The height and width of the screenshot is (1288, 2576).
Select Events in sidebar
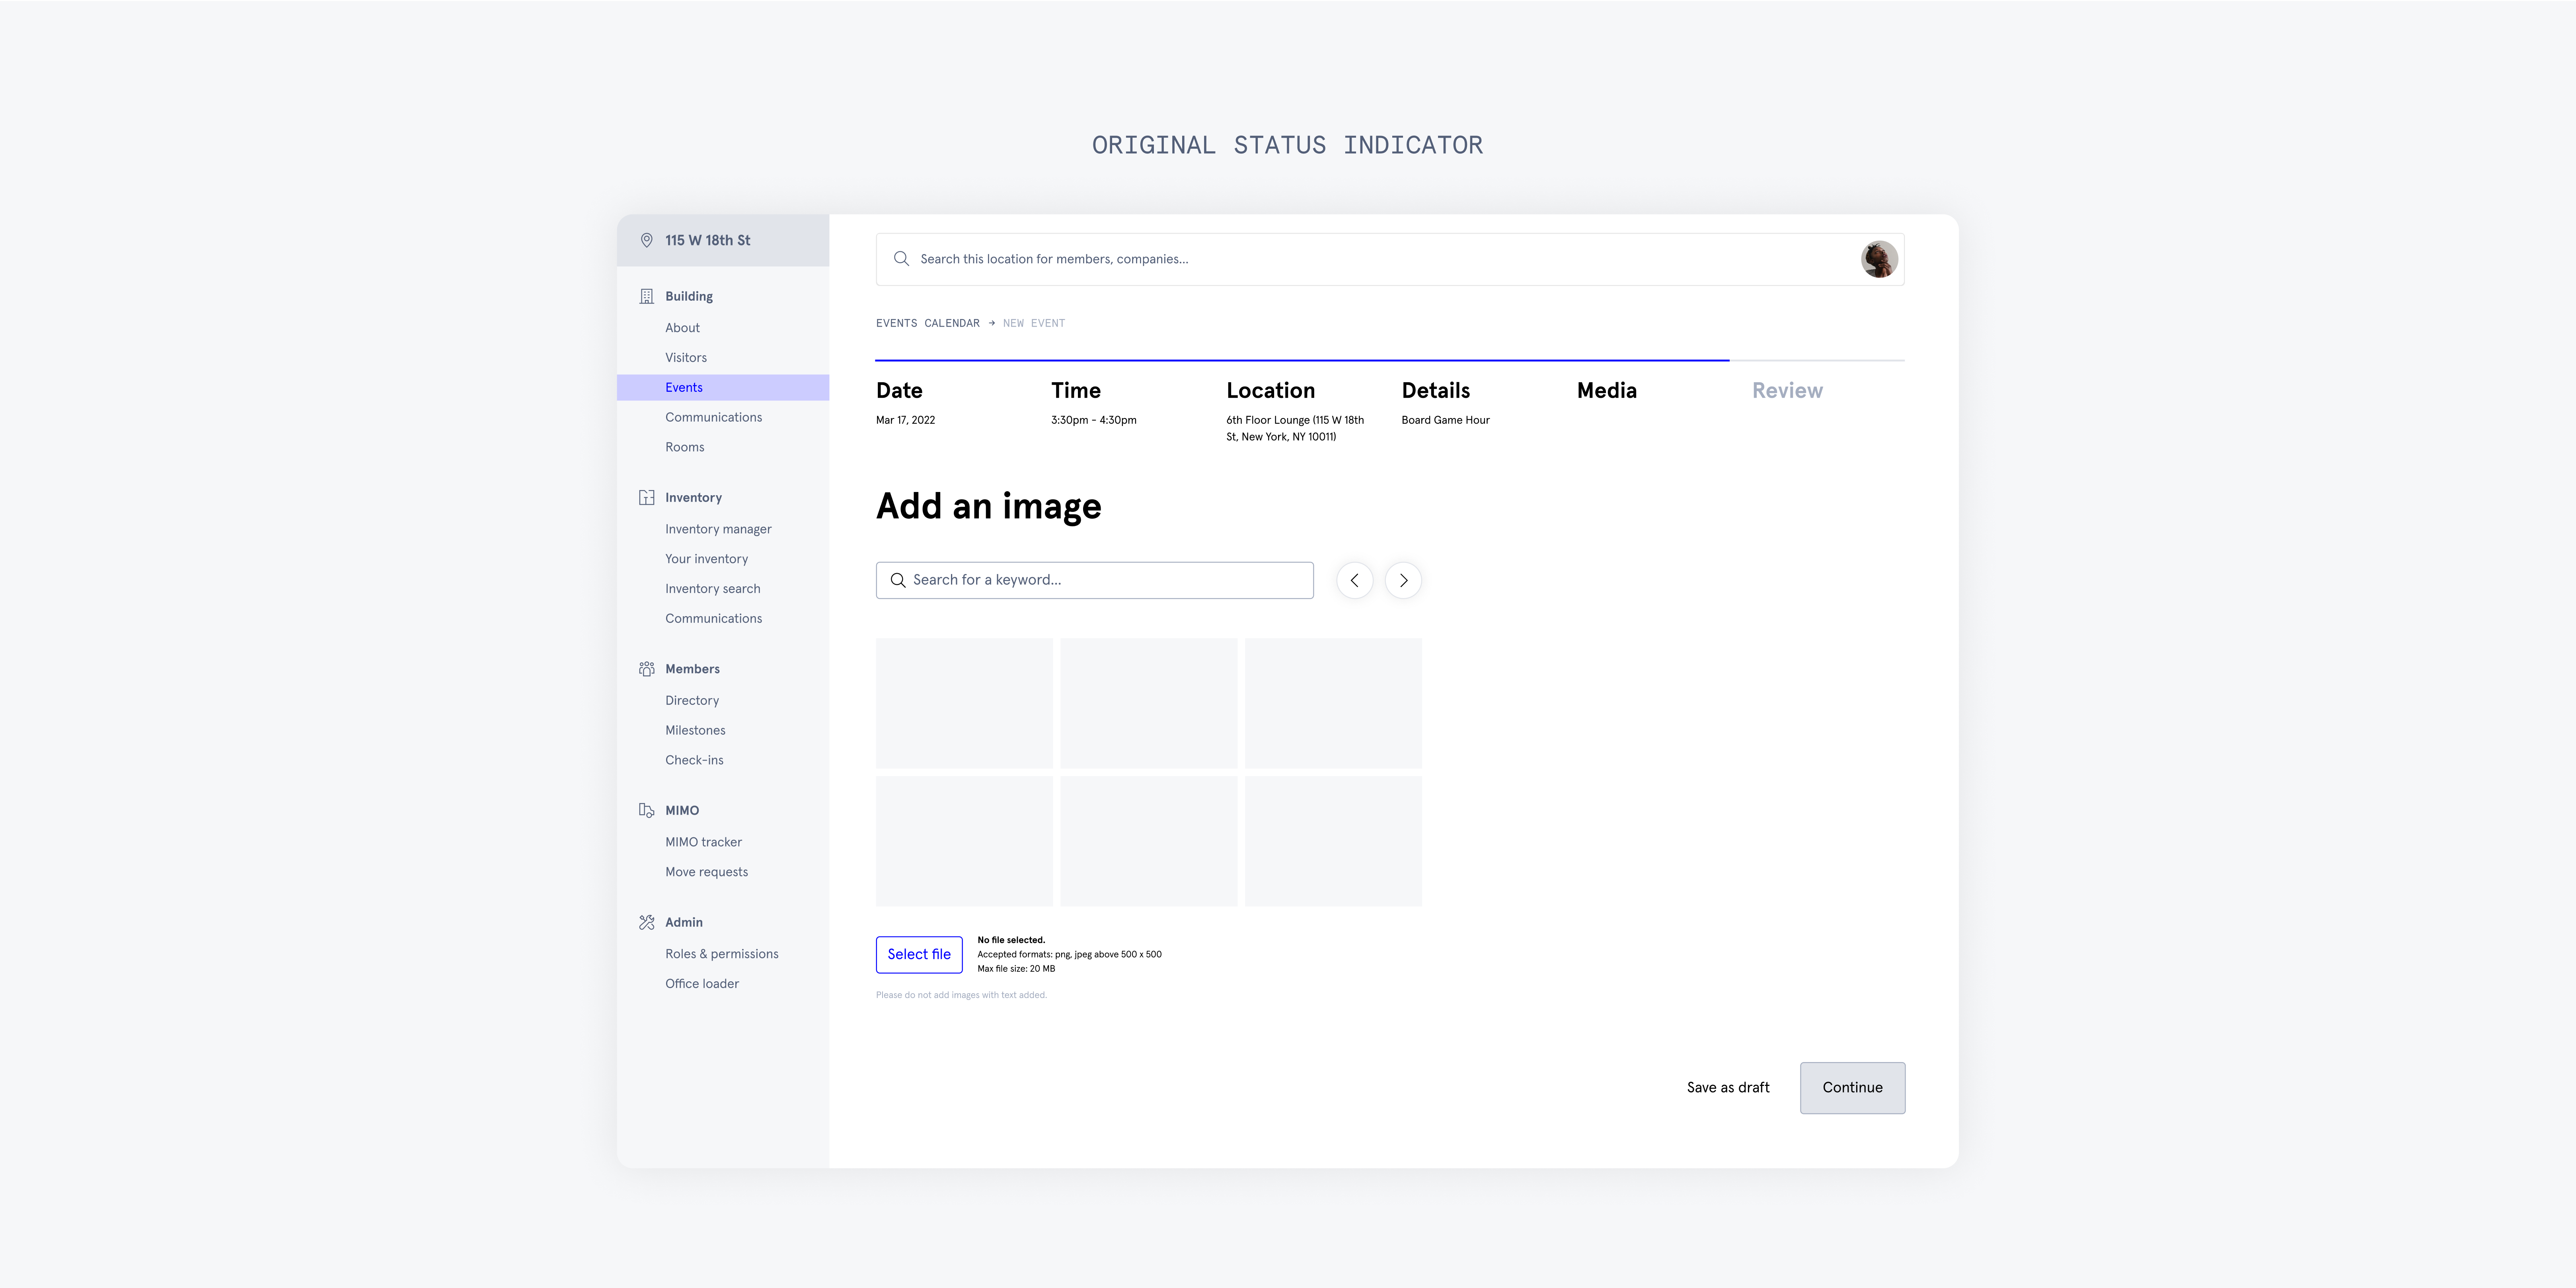(723, 387)
